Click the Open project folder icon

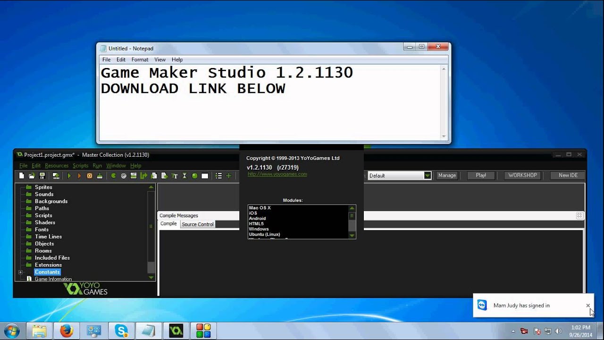click(x=32, y=176)
